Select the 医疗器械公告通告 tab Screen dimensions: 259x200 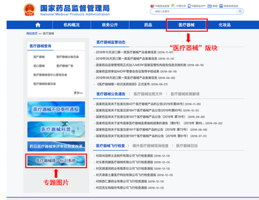tap(111, 94)
